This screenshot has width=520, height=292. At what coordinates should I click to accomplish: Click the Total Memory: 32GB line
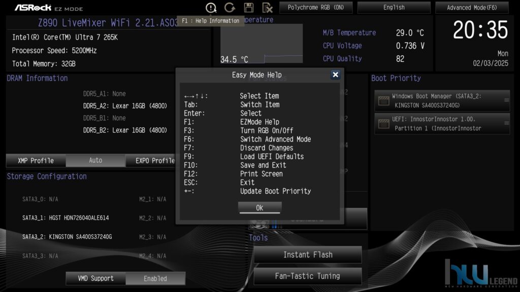point(44,63)
